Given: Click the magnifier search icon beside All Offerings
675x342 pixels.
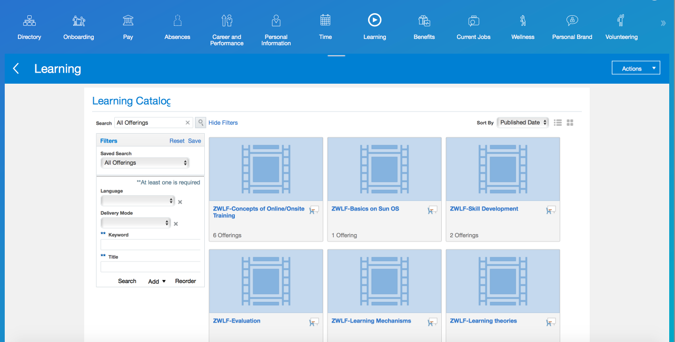Looking at the screenshot, I should click(201, 123).
